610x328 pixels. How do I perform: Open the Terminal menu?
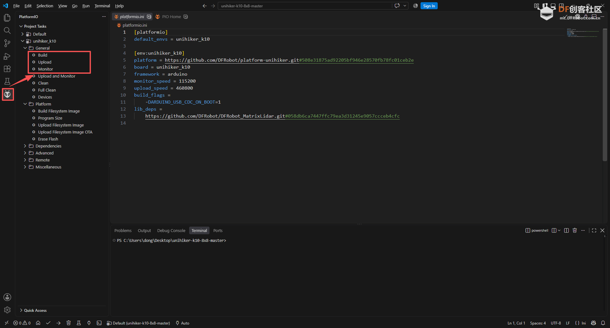102,6
